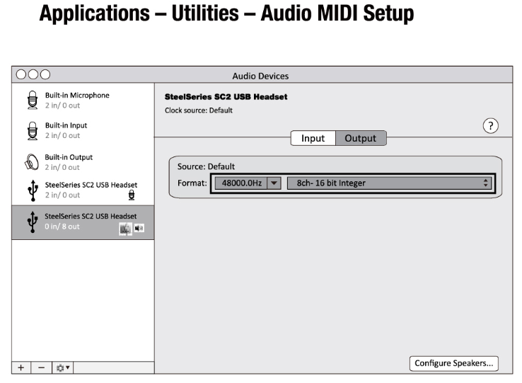Remove device with the minus button
Image resolution: width=522 pixels, height=383 pixels.
pos(41,367)
